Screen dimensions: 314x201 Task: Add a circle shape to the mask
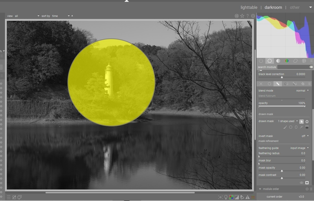(291, 127)
